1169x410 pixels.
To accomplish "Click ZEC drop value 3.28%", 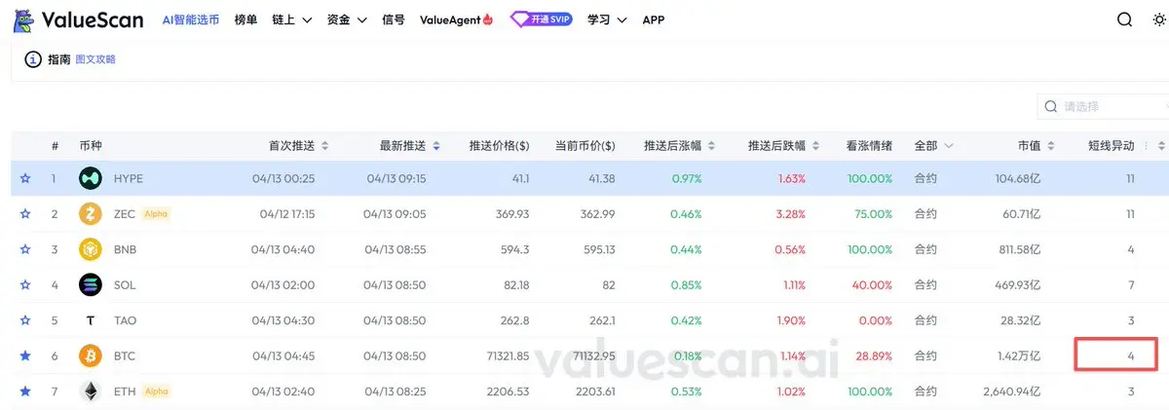I will pyautogui.click(x=791, y=214).
